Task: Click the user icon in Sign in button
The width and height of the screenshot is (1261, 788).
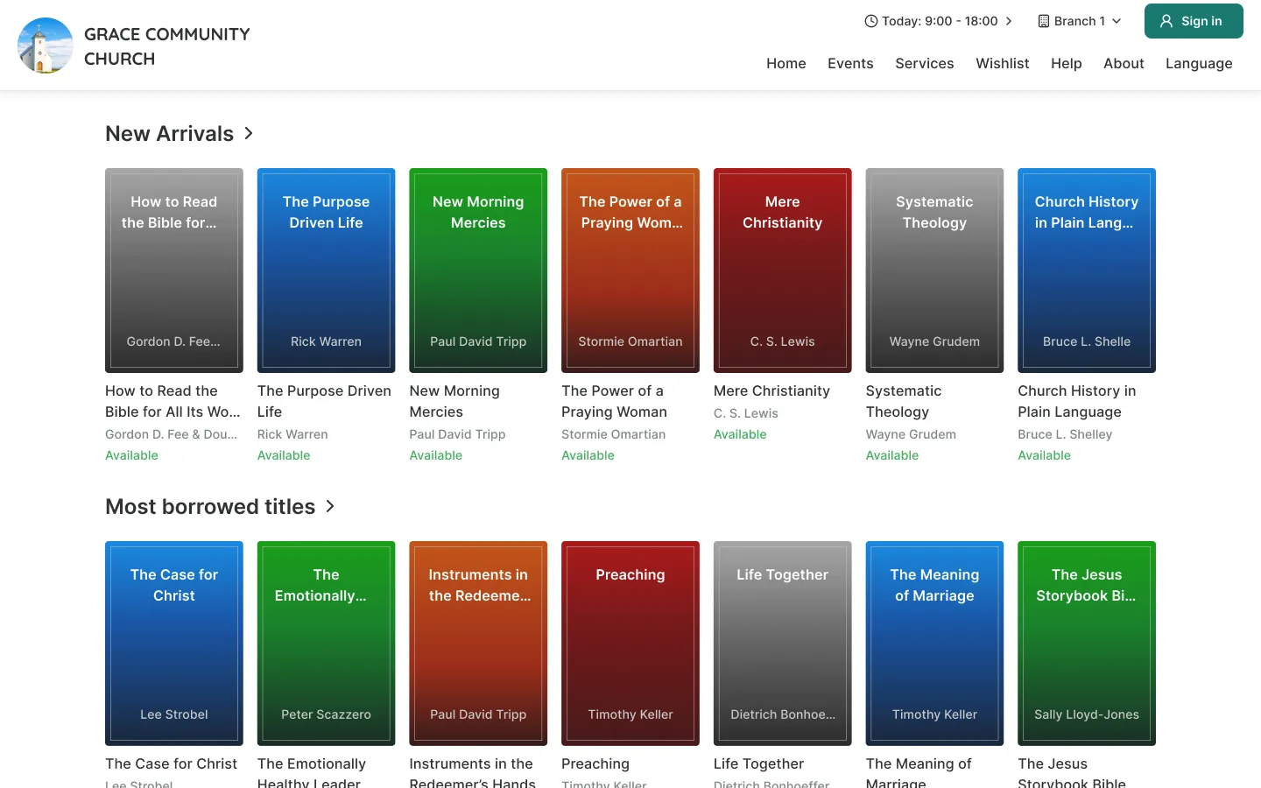Action: (x=1166, y=21)
